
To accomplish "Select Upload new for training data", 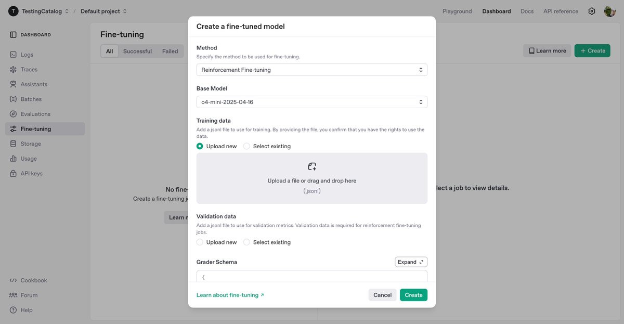I will point(200,146).
